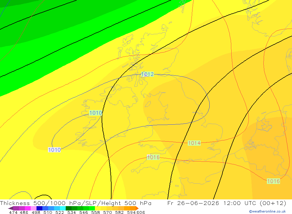Screen dimensions: 292x214
Task: Click the dark navy blue legend swatch
Action: tap(39, 208)
